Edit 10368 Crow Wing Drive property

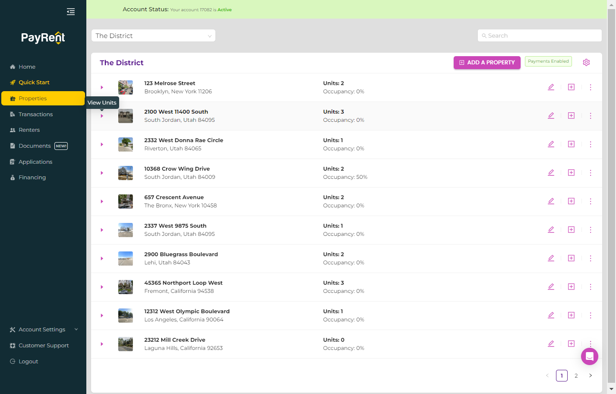[x=551, y=173]
